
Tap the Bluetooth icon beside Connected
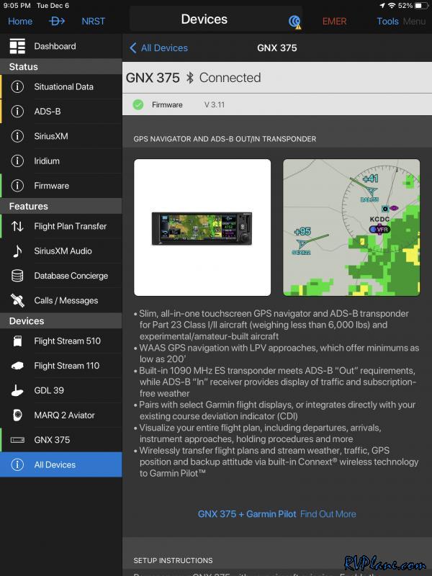tap(190, 78)
